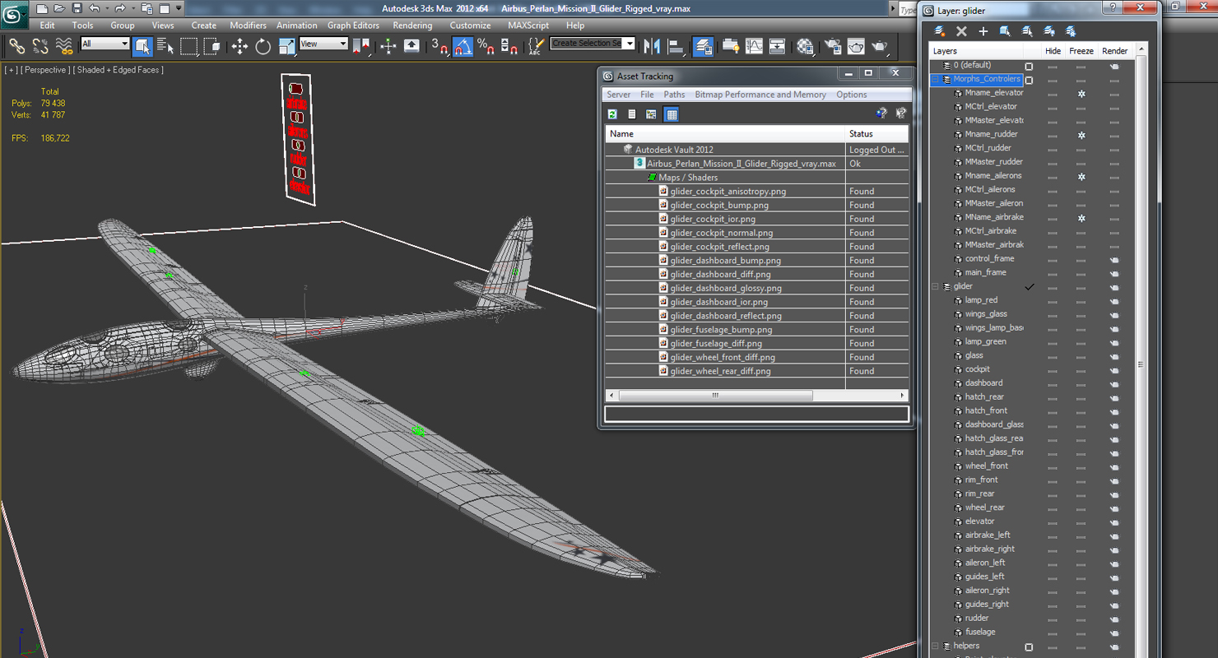Toggle the 3D Snaps button
Viewport: 1218px width, 658px height.
(439, 46)
